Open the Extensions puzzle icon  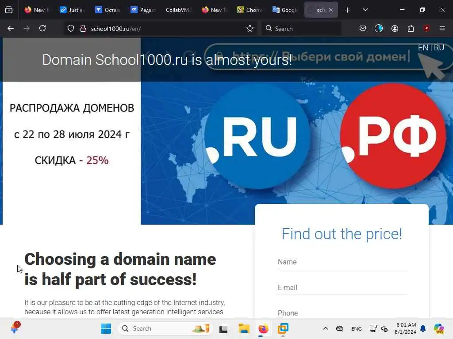click(411, 29)
